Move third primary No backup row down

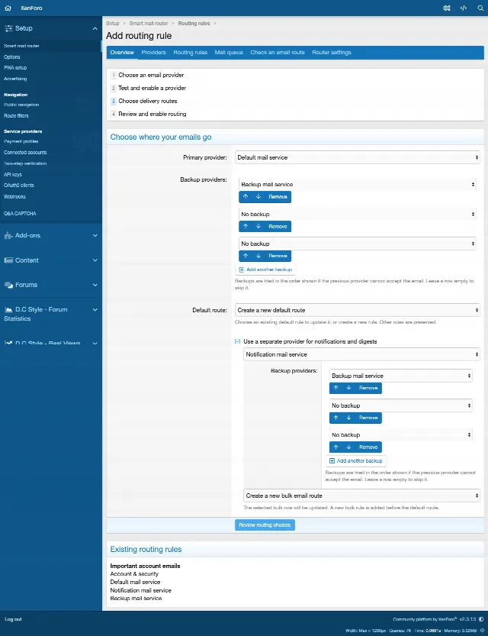[258, 256]
